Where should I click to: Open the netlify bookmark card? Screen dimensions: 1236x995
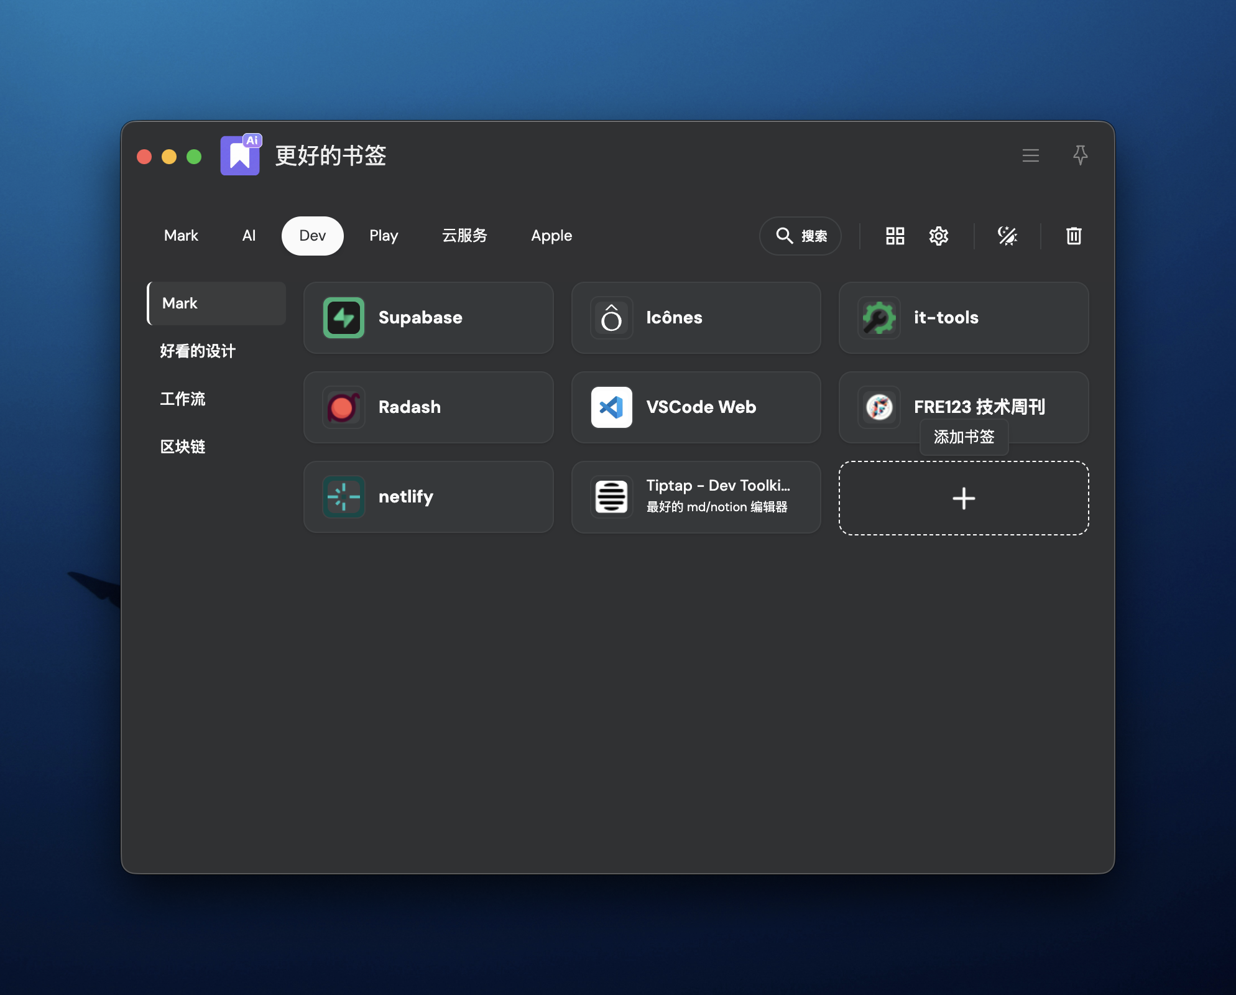click(428, 497)
